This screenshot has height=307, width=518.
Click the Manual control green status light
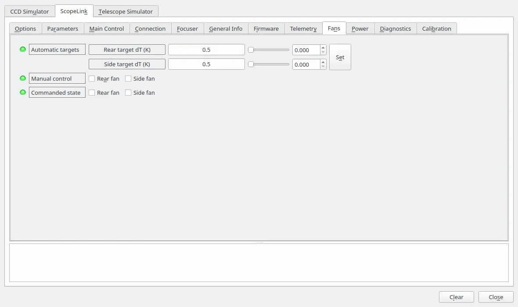(23, 78)
